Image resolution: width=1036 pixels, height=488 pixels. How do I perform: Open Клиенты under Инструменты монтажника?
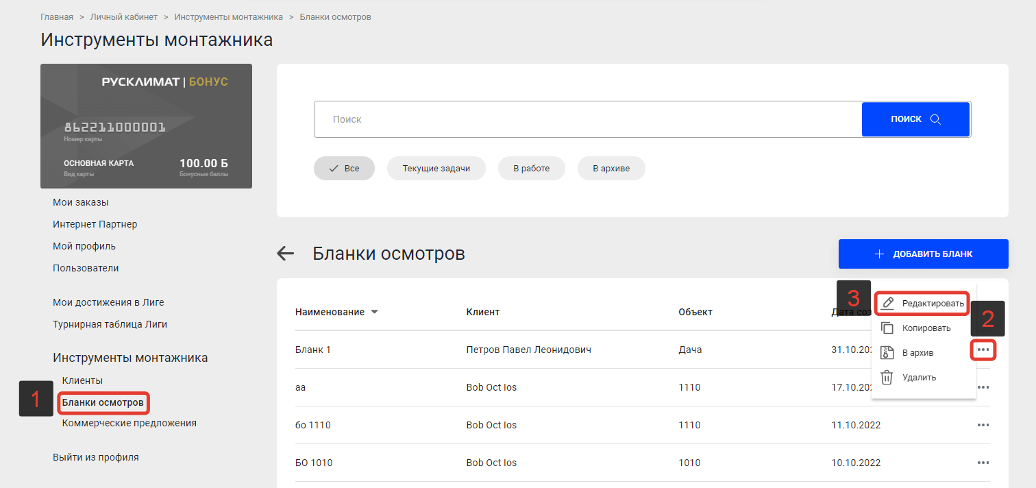coord(82,380)
